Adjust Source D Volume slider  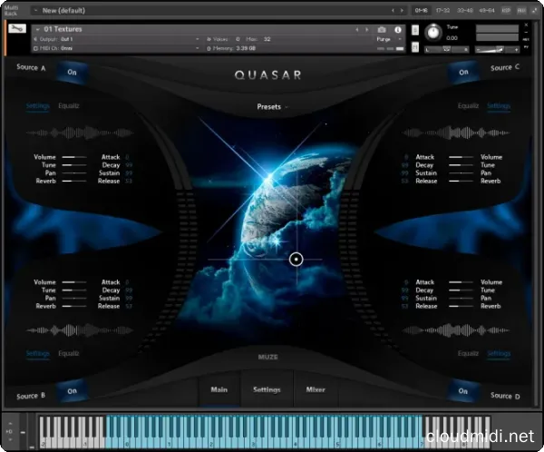tap(461, 282)
